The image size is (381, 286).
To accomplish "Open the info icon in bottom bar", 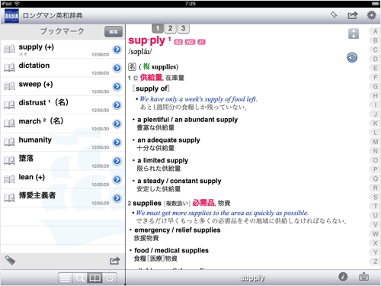I will [343, 277].
